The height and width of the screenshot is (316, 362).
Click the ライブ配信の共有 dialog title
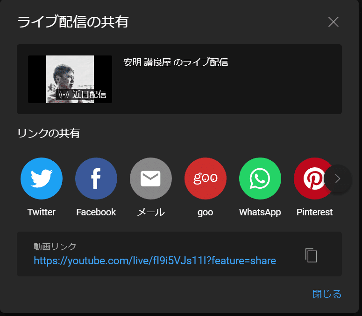pyautogui.click(x=73, y=22)
